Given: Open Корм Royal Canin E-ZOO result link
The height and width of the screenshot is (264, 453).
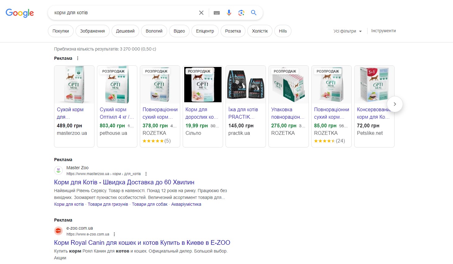Looking at the screenshot, I should click(142, 243).
